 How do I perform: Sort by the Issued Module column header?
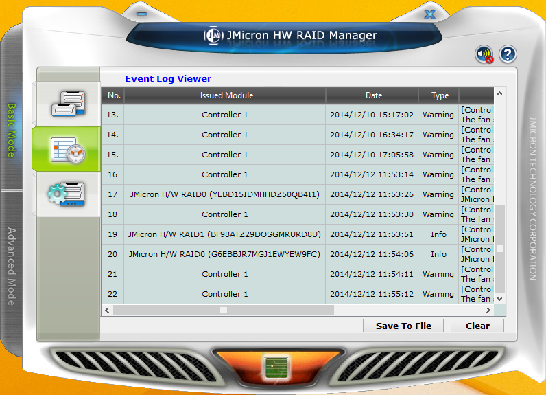[225, 95]
